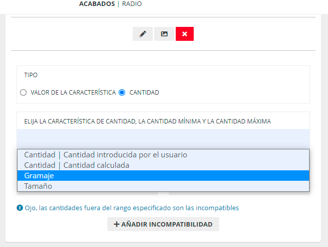Pick Tamaño in the dropdown list
The height and width of the screenshot is (247, 328).
(38, 186)
